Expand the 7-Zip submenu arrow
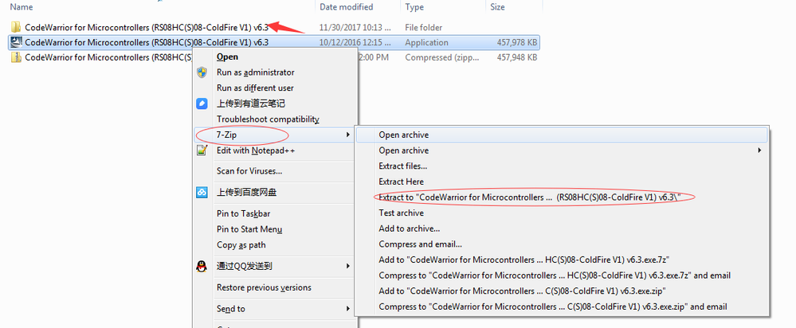Image resolution: width=796 pixels, height=328 pixels. [x=347, y=135]
